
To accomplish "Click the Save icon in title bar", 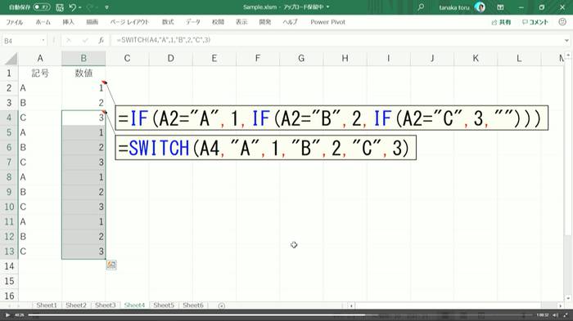I will tap(60, 7).
